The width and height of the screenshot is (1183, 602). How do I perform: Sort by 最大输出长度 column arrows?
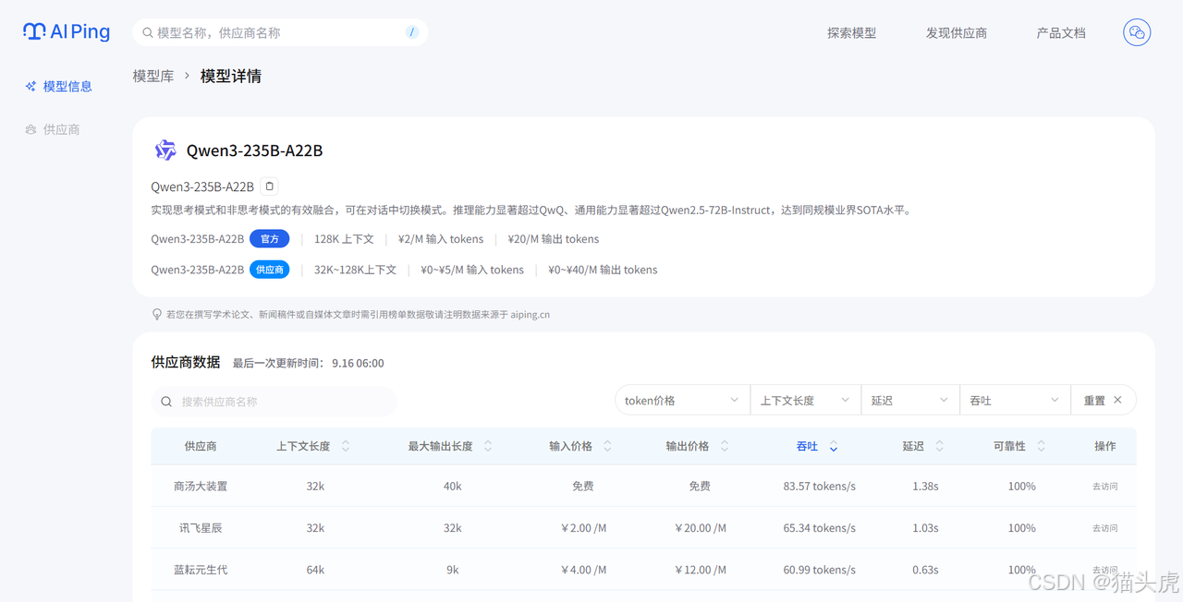tap(488, 446)
